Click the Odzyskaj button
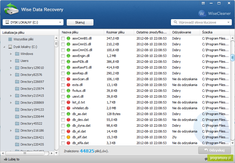 tap(214, 150)
